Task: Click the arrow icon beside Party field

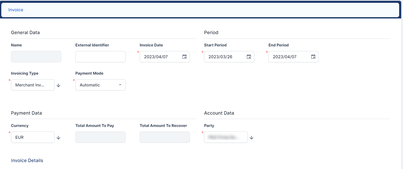Action: coord(251,137)
